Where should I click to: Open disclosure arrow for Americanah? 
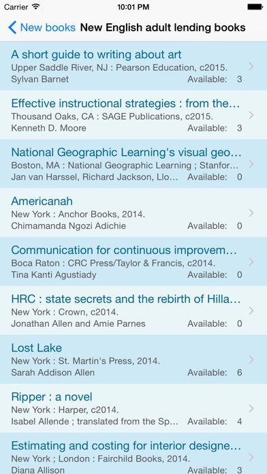click(x=251, y=213)
